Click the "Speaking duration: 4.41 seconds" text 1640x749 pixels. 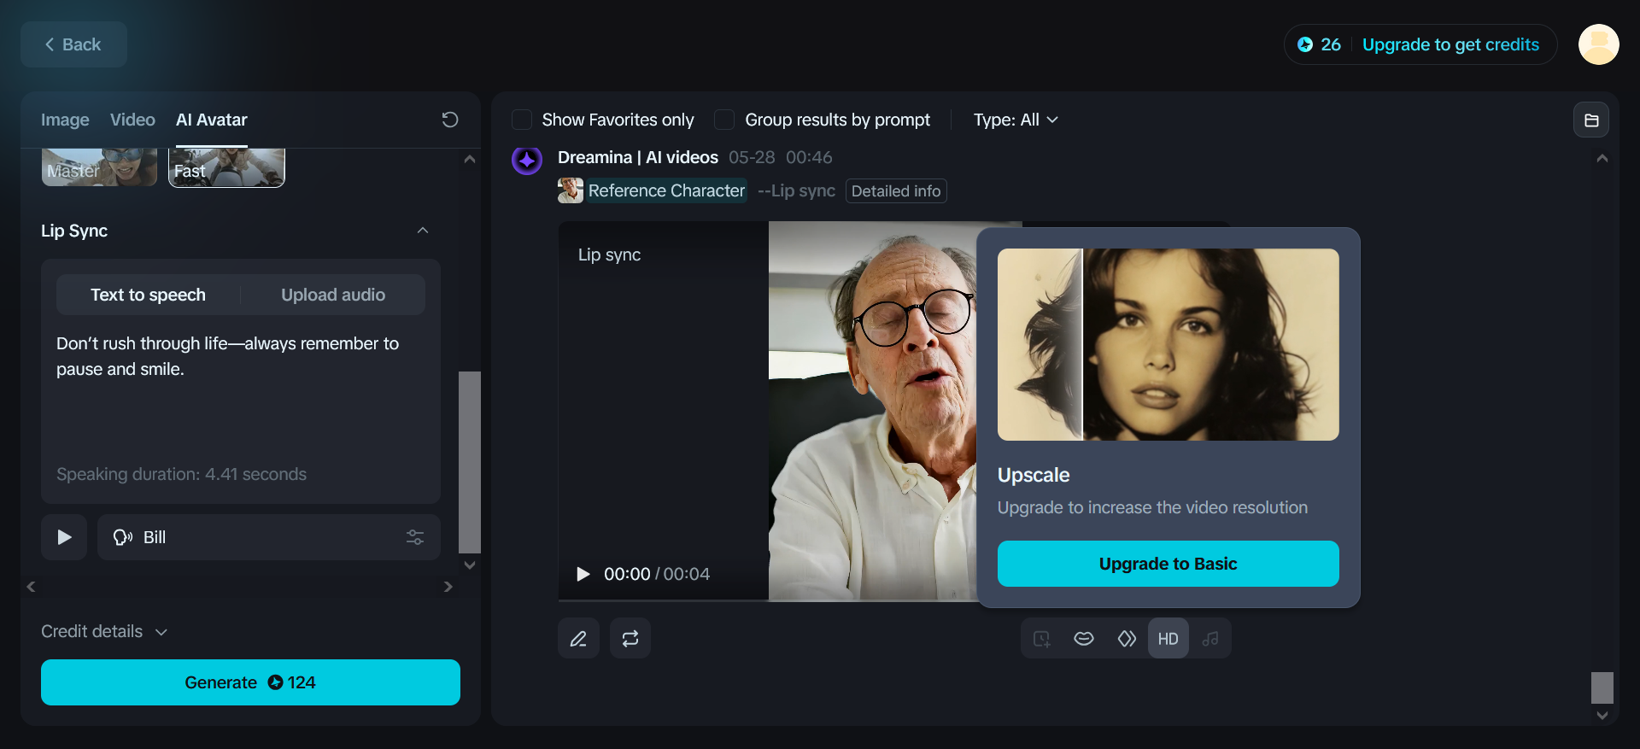click(x=181, y=474)
